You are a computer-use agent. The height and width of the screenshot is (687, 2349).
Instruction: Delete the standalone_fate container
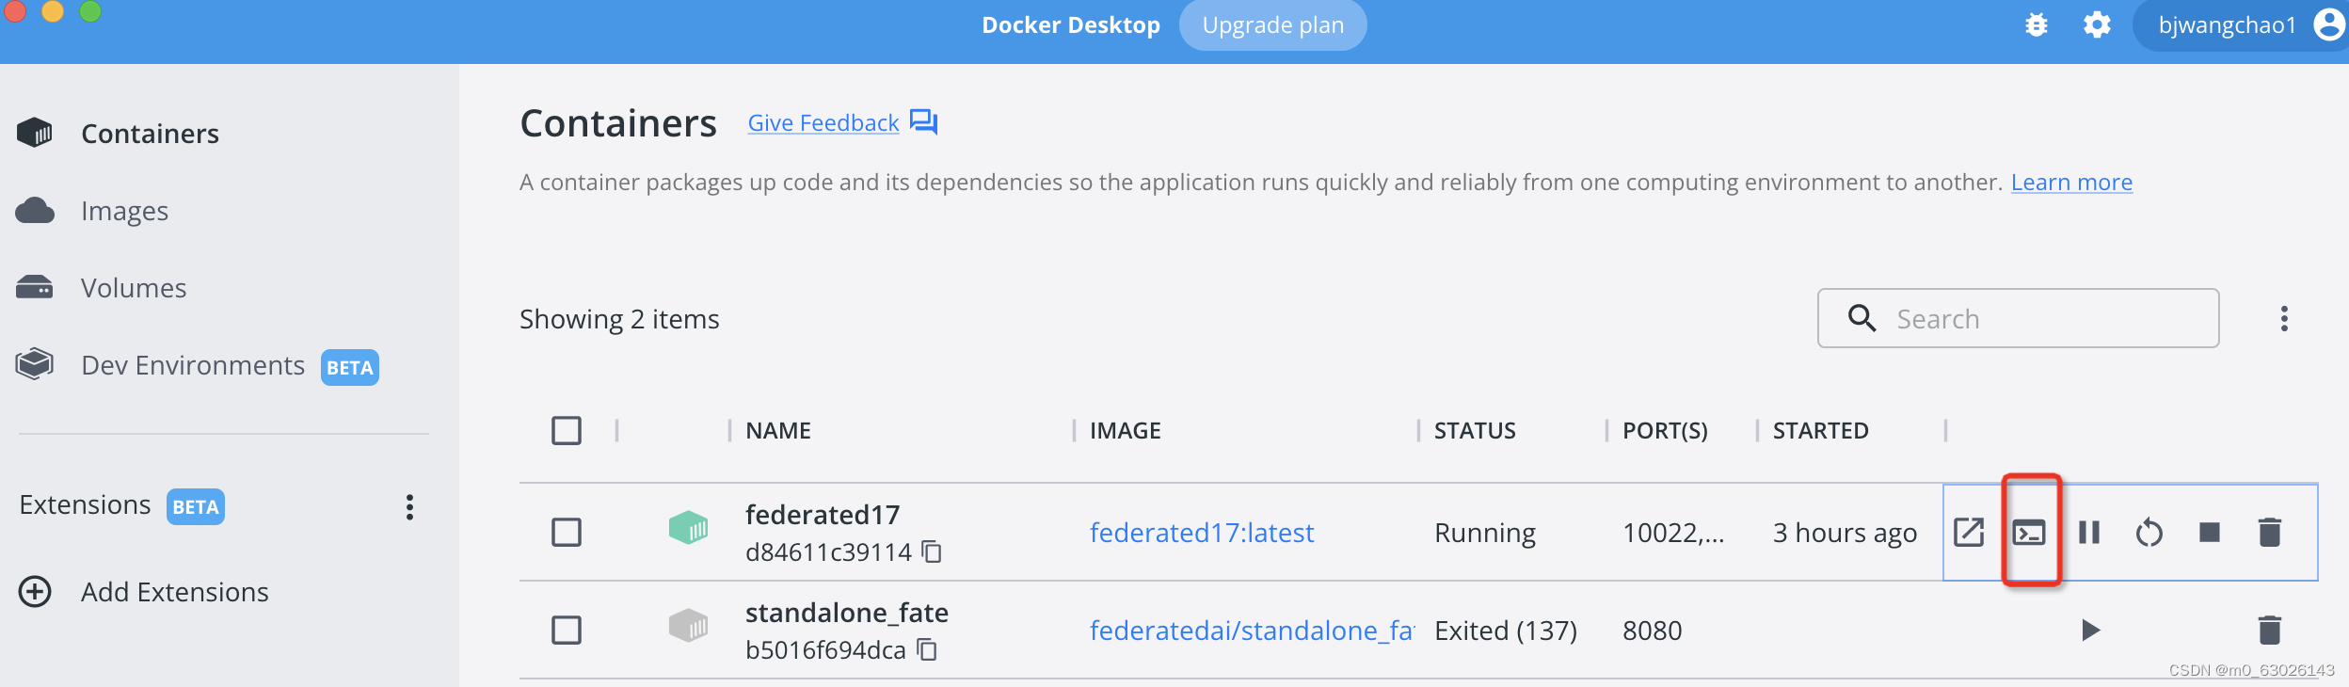[x=2270, y=630]
